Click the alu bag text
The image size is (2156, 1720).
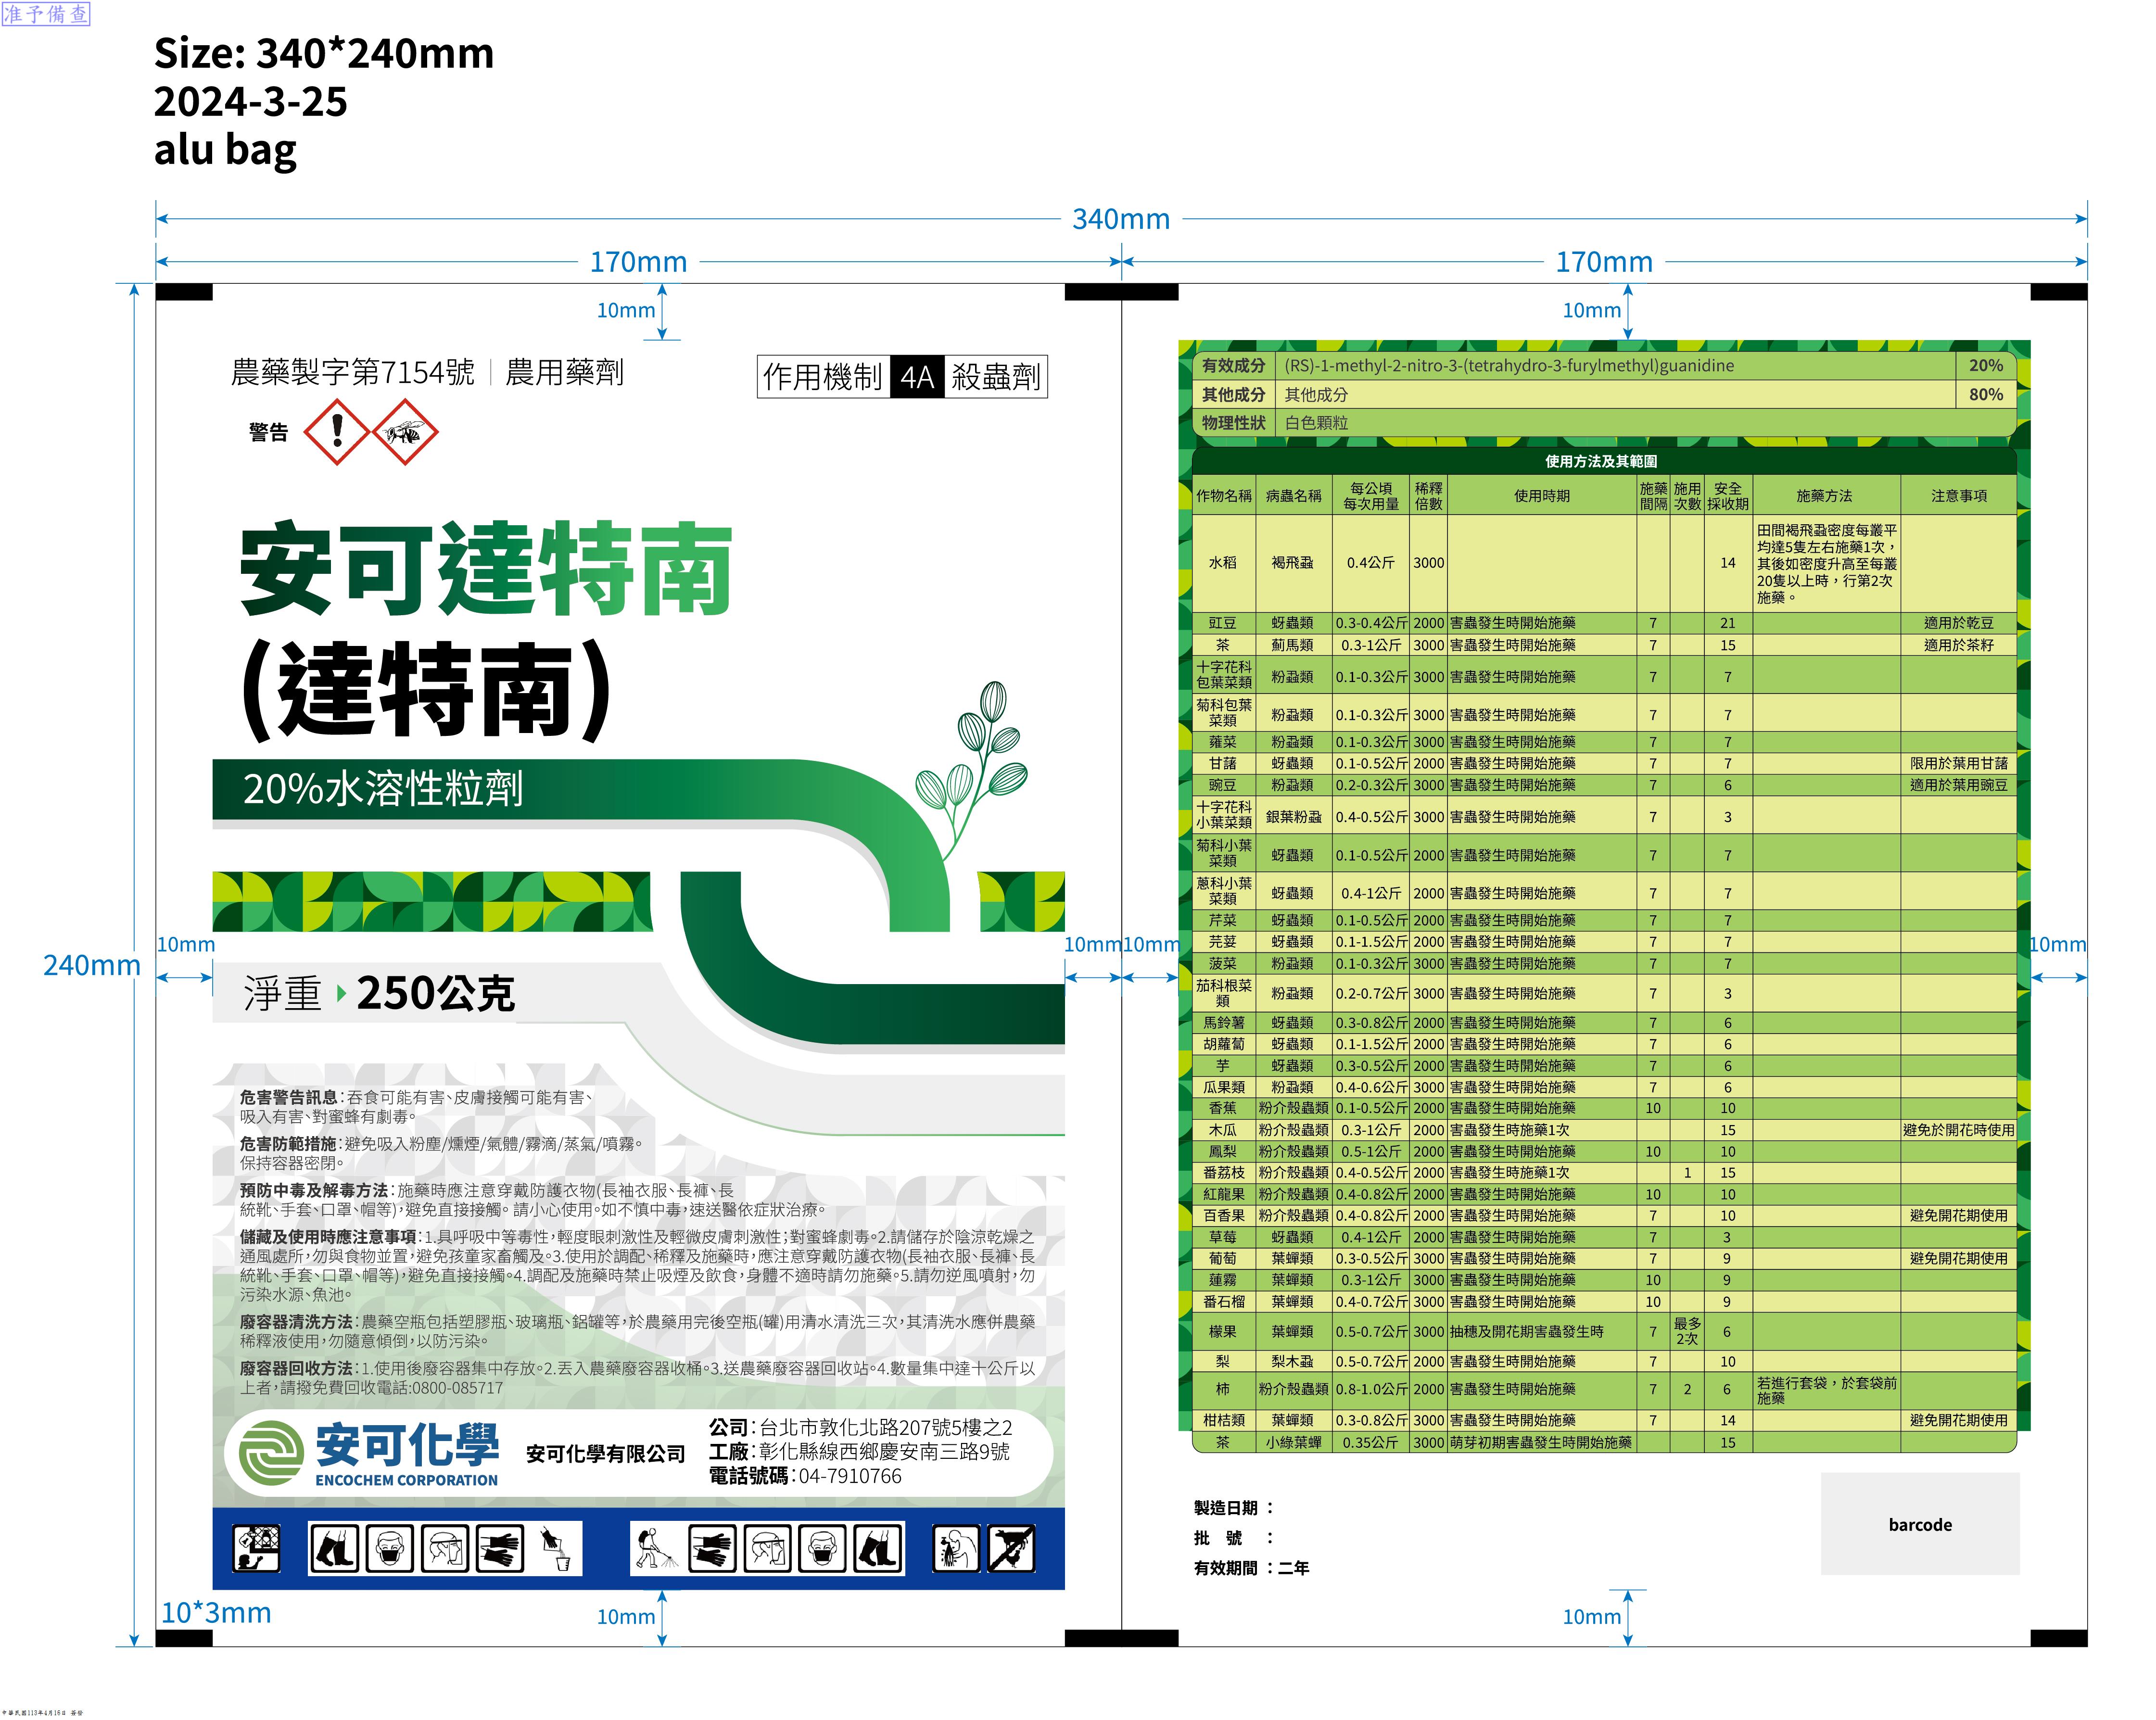(226, 150)
